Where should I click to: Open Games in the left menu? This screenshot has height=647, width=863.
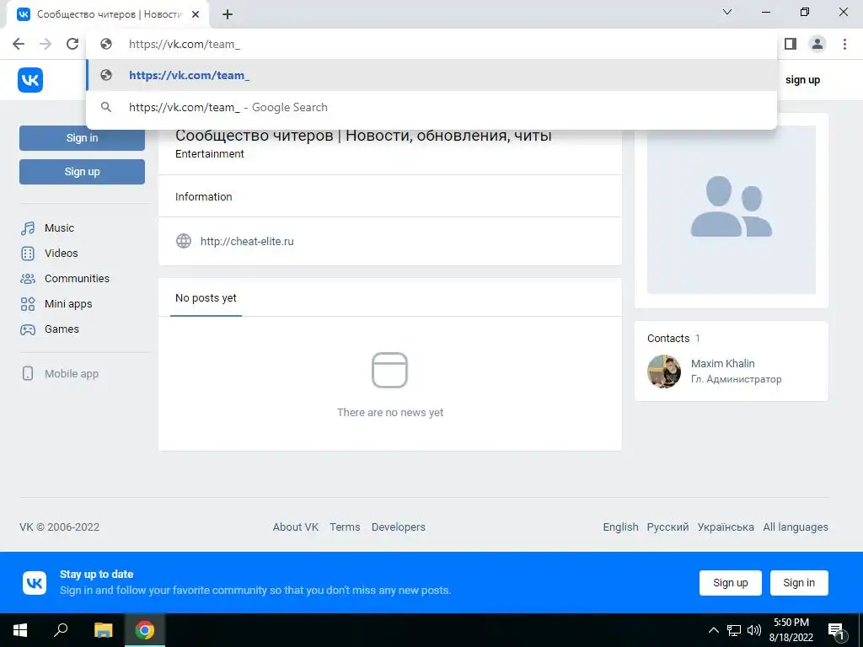[62, 329]
